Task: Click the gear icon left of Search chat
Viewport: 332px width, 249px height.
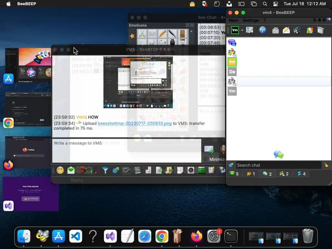Action: (231, 165)
